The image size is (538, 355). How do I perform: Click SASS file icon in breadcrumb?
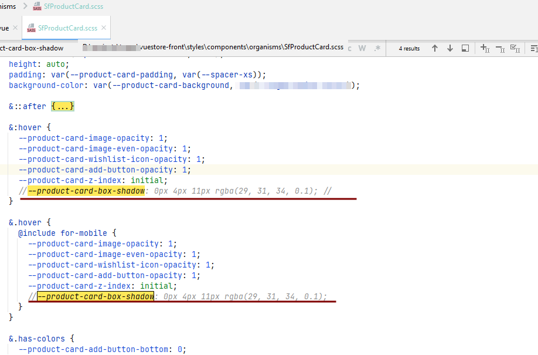pyautogui.click(x=38, y=6)
